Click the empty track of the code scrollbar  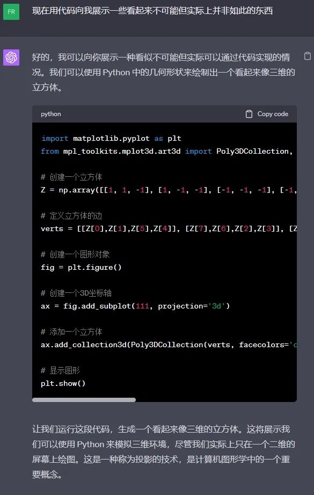coord(216,400)
